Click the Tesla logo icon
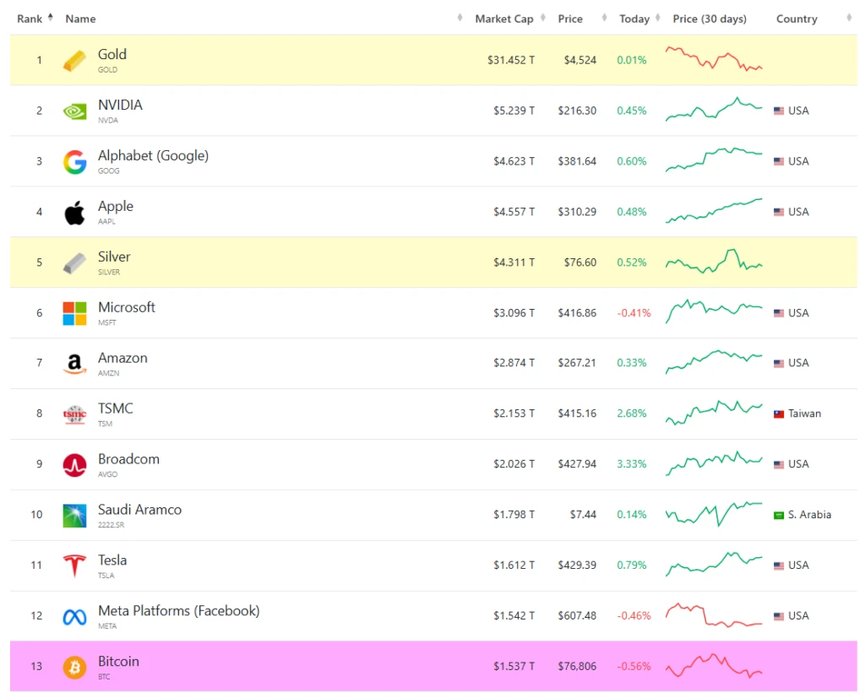Viewport: 865px width, 698px height. [74, 565]
